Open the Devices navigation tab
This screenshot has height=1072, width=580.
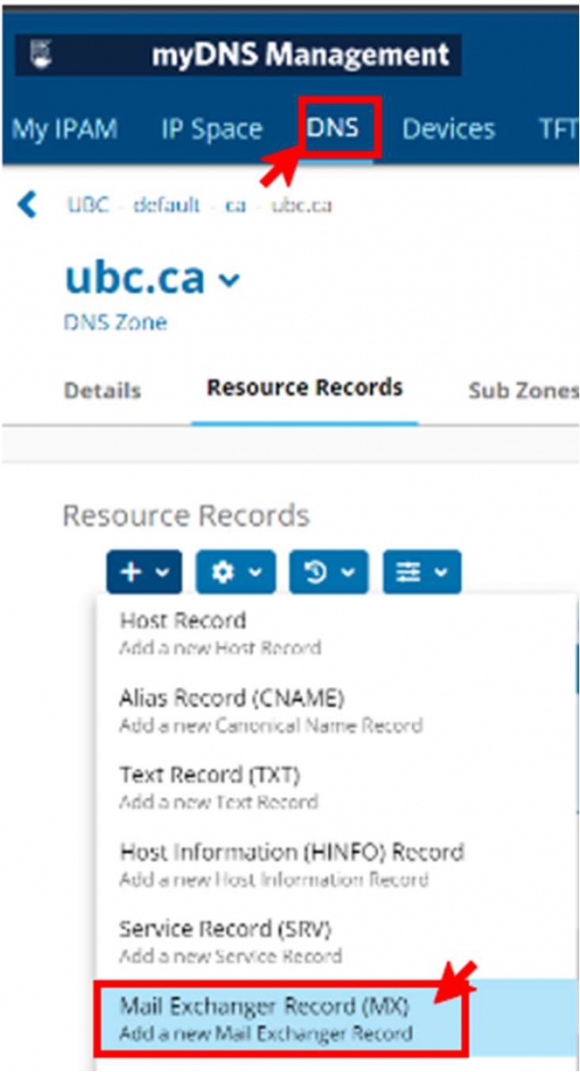(448, 129)
